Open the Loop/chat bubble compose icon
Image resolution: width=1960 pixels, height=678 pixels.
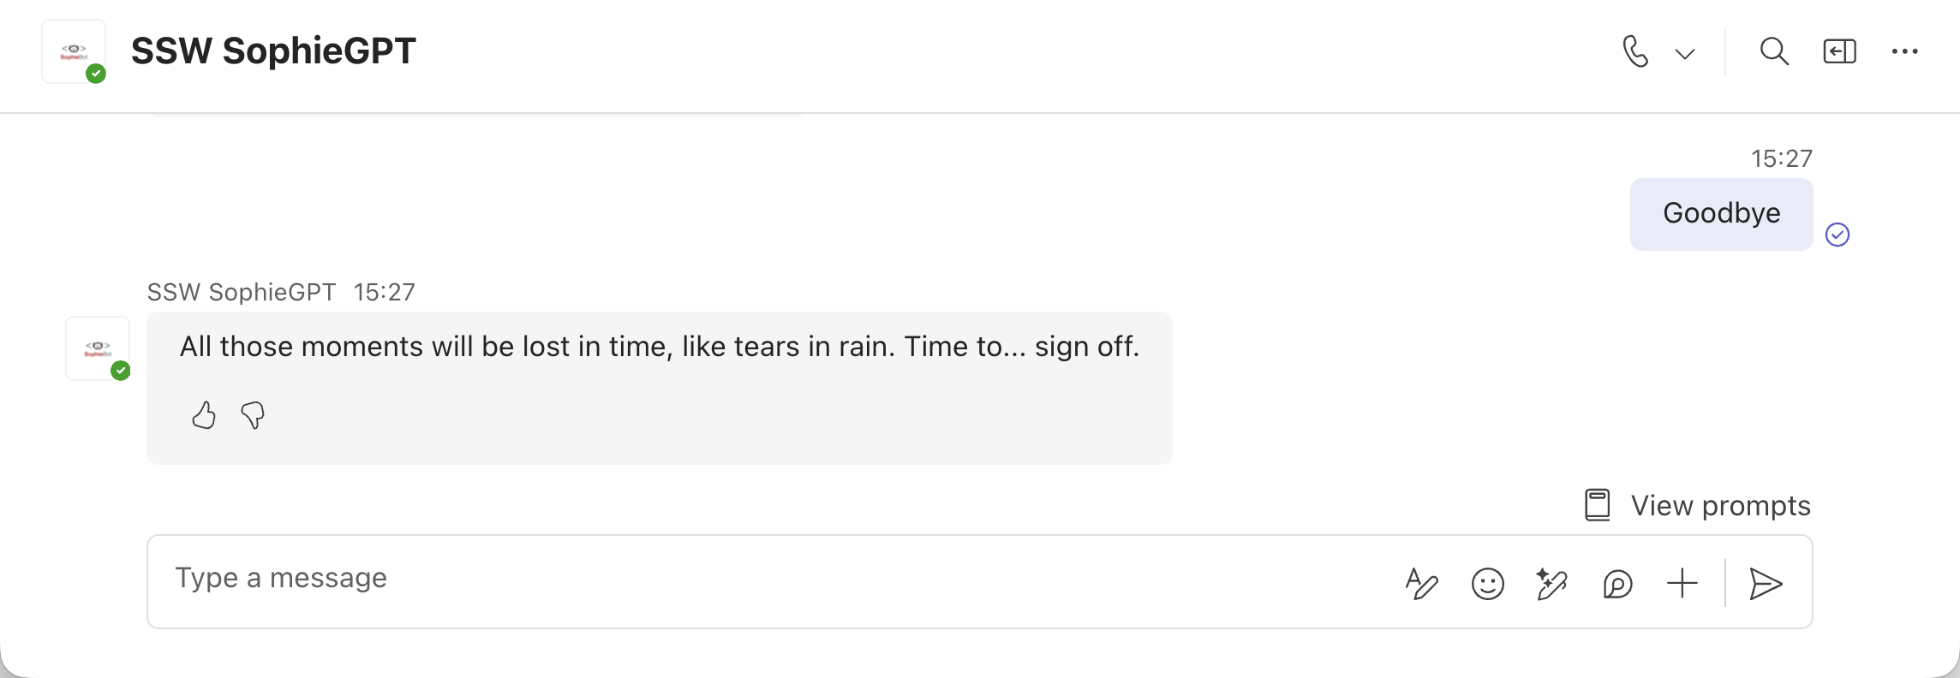1617,584
